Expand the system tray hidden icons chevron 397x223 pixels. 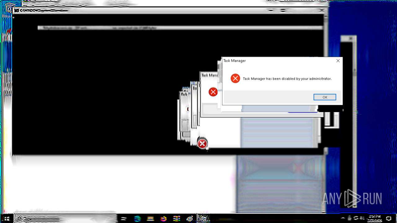pyautogui.click(x=343, y=218)
